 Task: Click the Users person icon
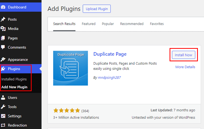coord(3,98)
